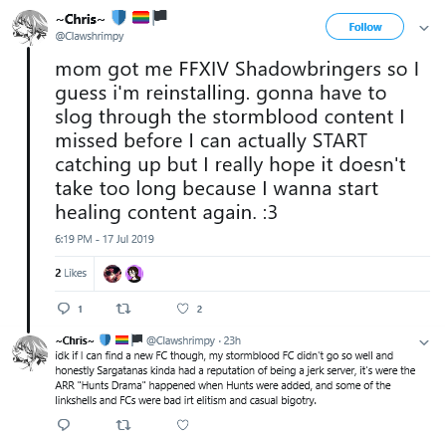Expand the main tweet options chevron

point(424,28)
